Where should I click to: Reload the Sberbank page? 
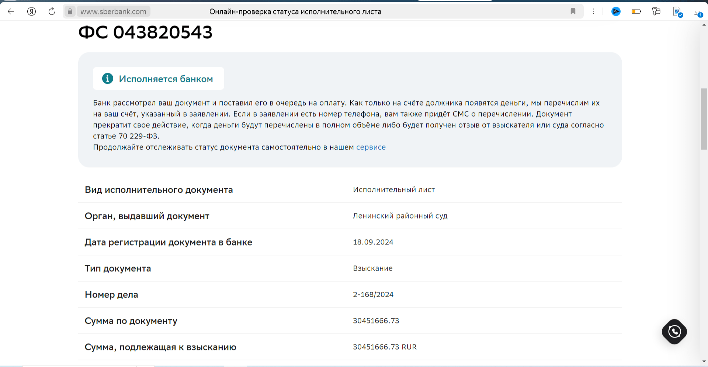[52, 11]
